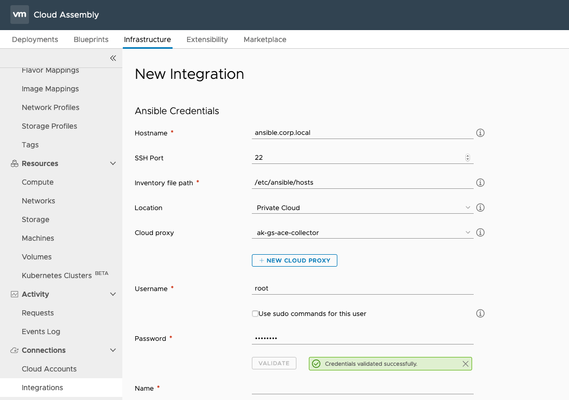Open the Location dropdown showing Private Cloud

click(362, 208)
